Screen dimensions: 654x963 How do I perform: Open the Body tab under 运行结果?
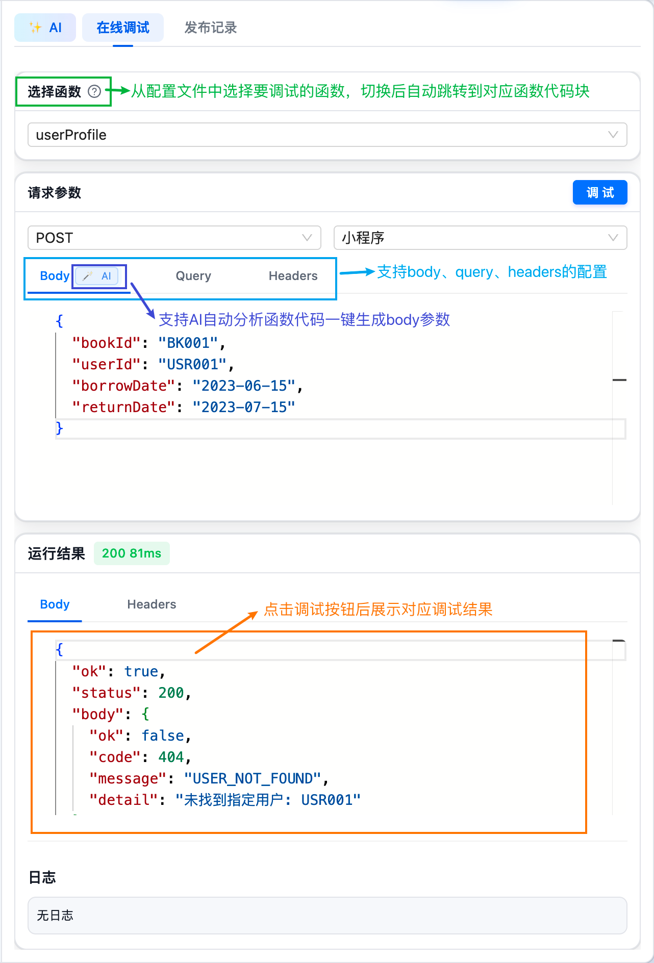pyautogui.click(x=55, y=604)
